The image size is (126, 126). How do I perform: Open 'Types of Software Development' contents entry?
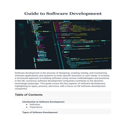click(40, 112)
